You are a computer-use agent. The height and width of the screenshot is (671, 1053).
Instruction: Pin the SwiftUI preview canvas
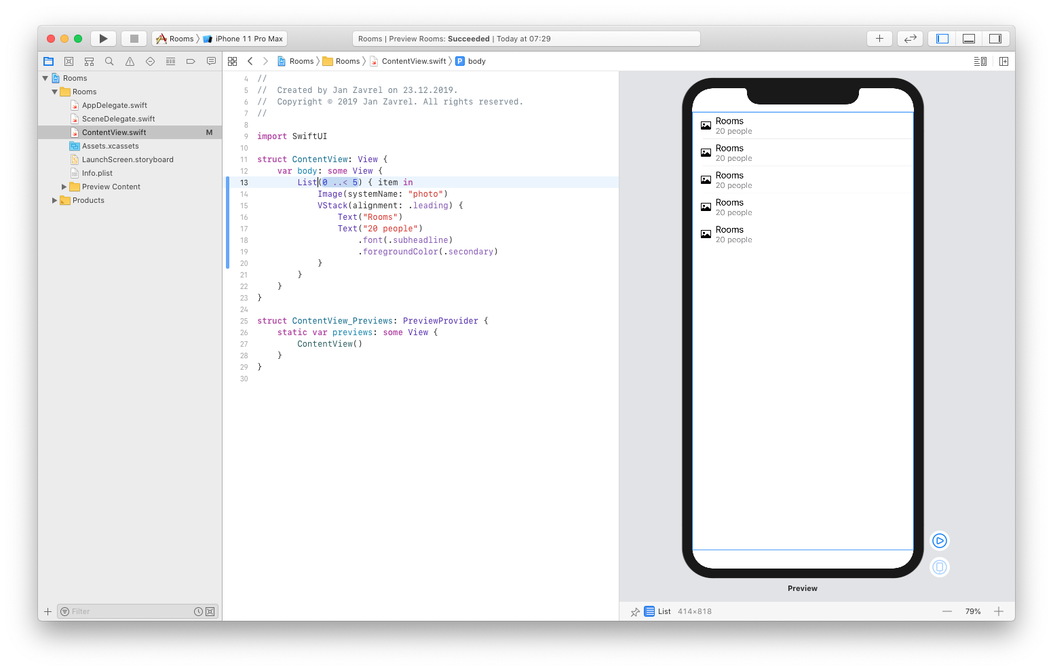point(635,611)
